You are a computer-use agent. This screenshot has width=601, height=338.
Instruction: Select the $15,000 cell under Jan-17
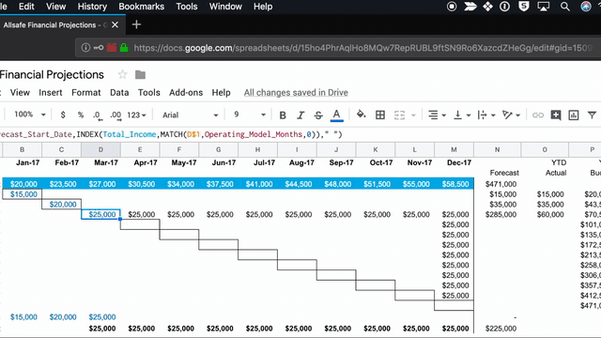pyautogui.click(x=22, y=194)
